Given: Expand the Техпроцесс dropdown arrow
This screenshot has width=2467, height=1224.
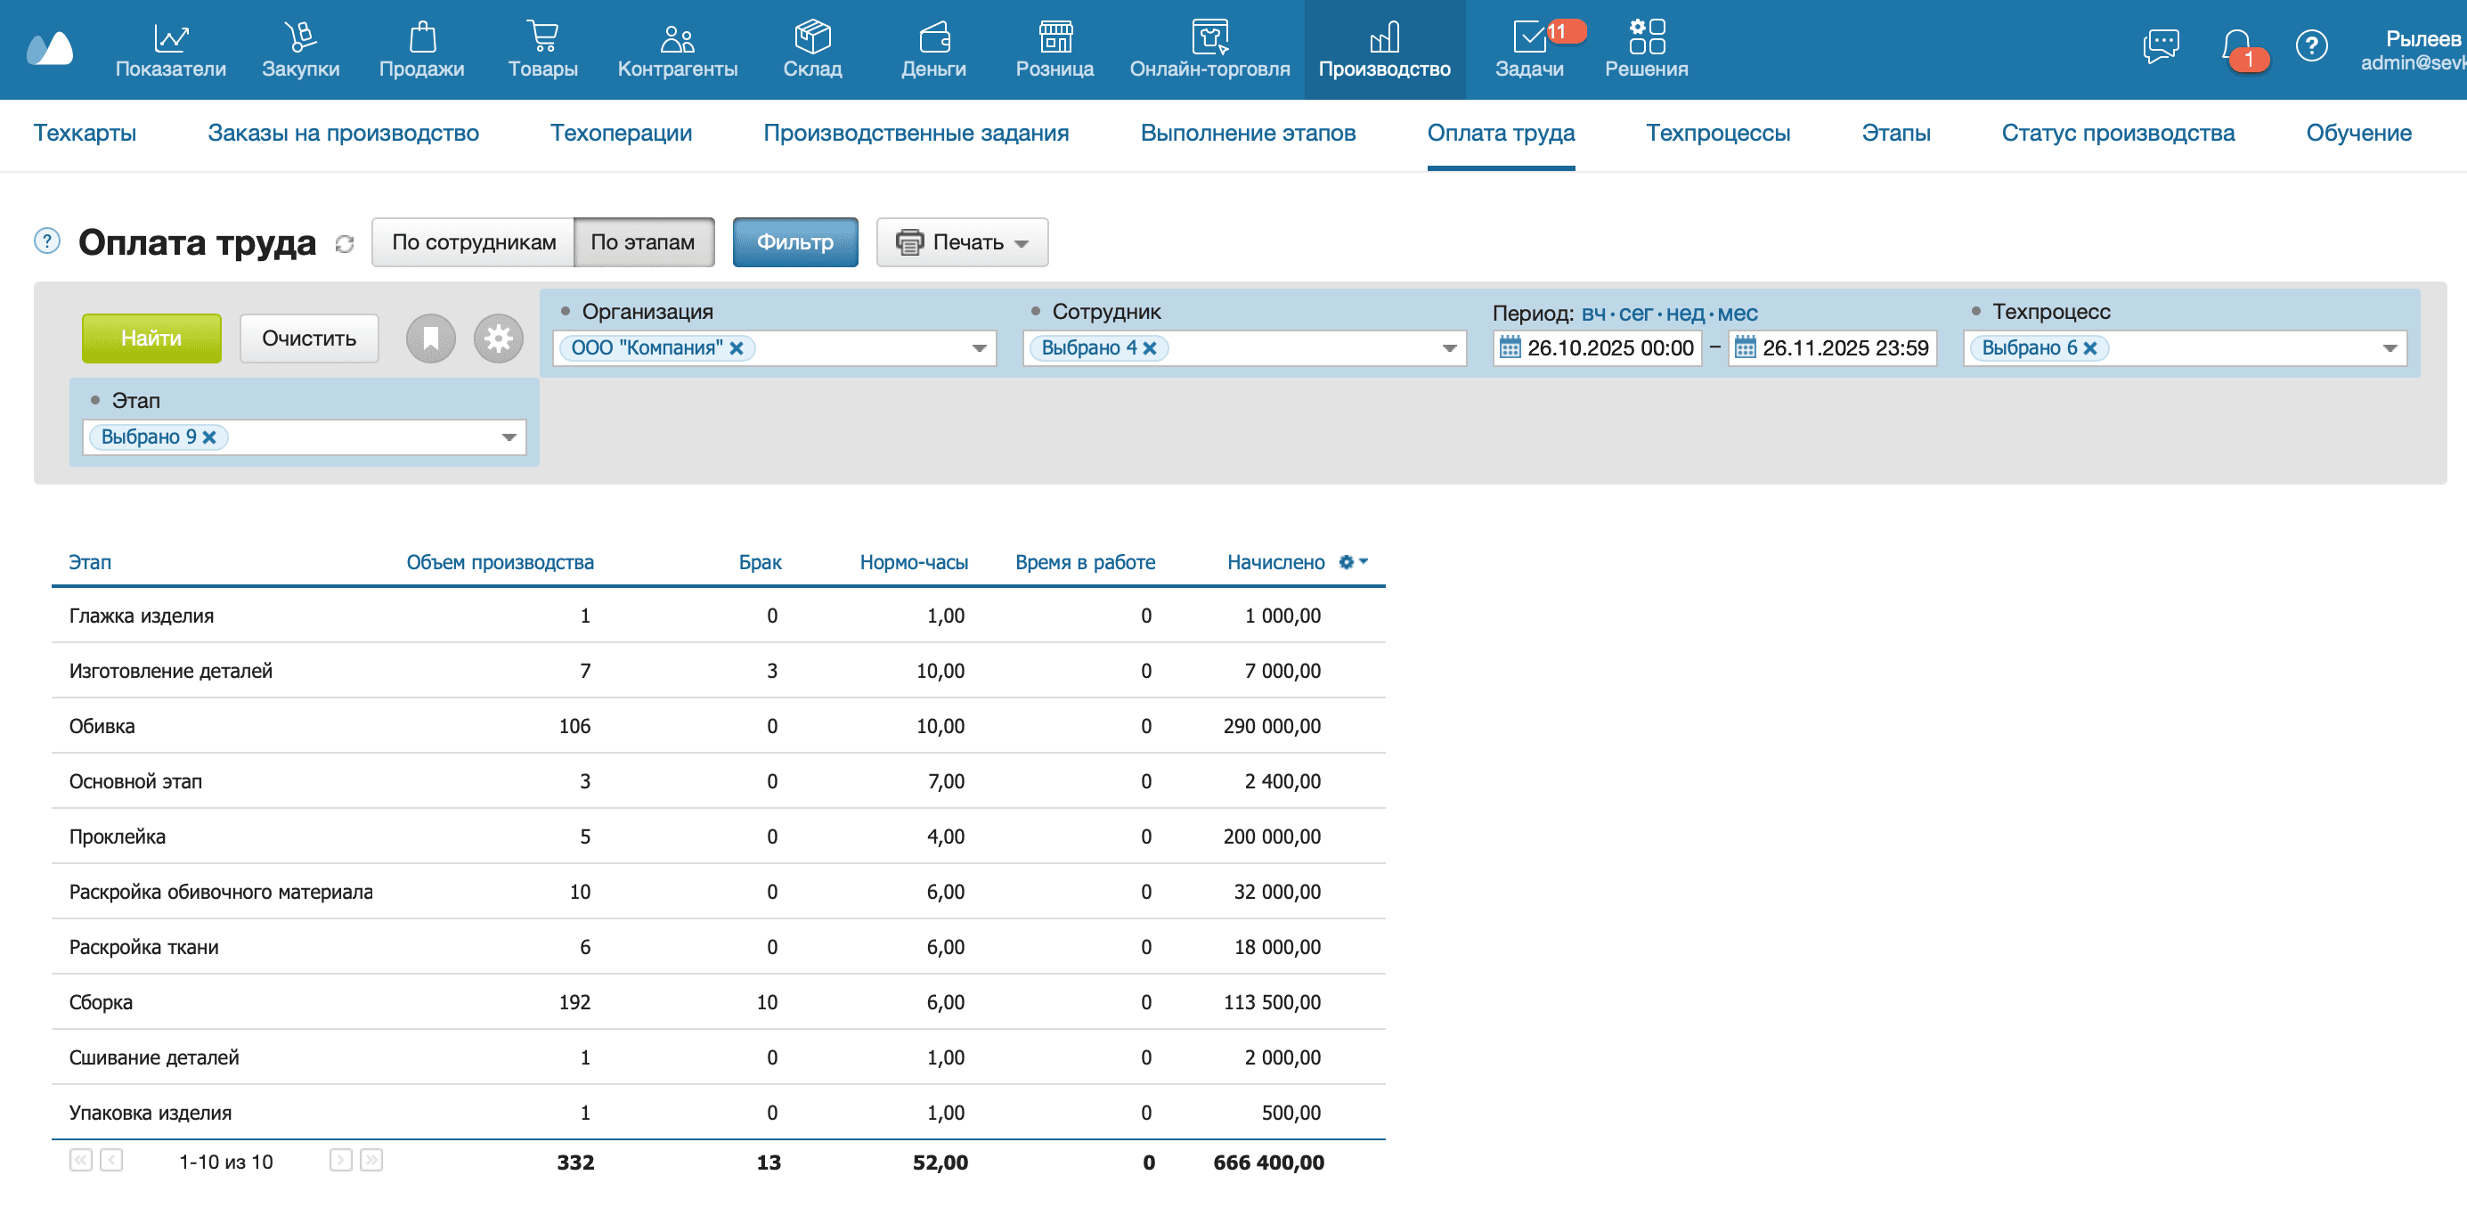Looking at the screenshot, I should (2389, 347).
